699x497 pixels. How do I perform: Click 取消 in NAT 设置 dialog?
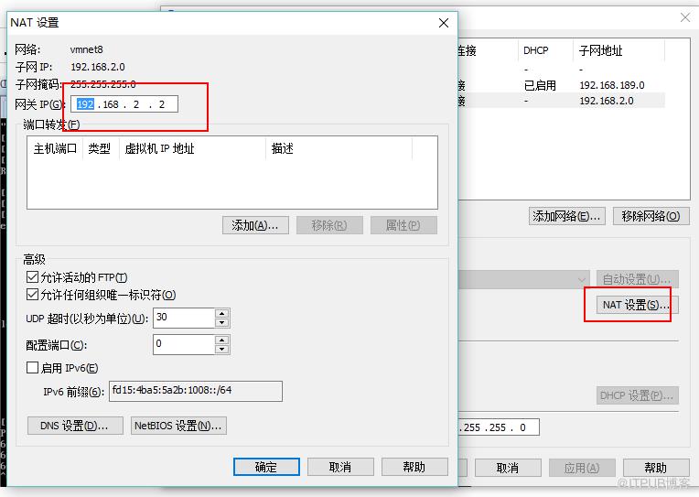click(340, 467)
